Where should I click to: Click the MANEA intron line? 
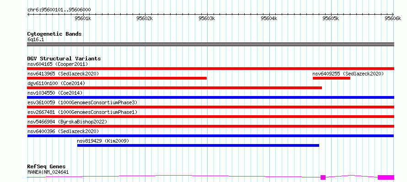pyautogui.click(x=174, y=176)
